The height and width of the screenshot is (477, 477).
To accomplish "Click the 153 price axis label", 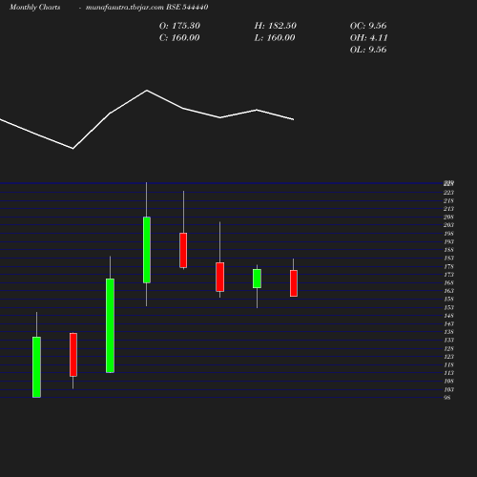I will point(448,307).
